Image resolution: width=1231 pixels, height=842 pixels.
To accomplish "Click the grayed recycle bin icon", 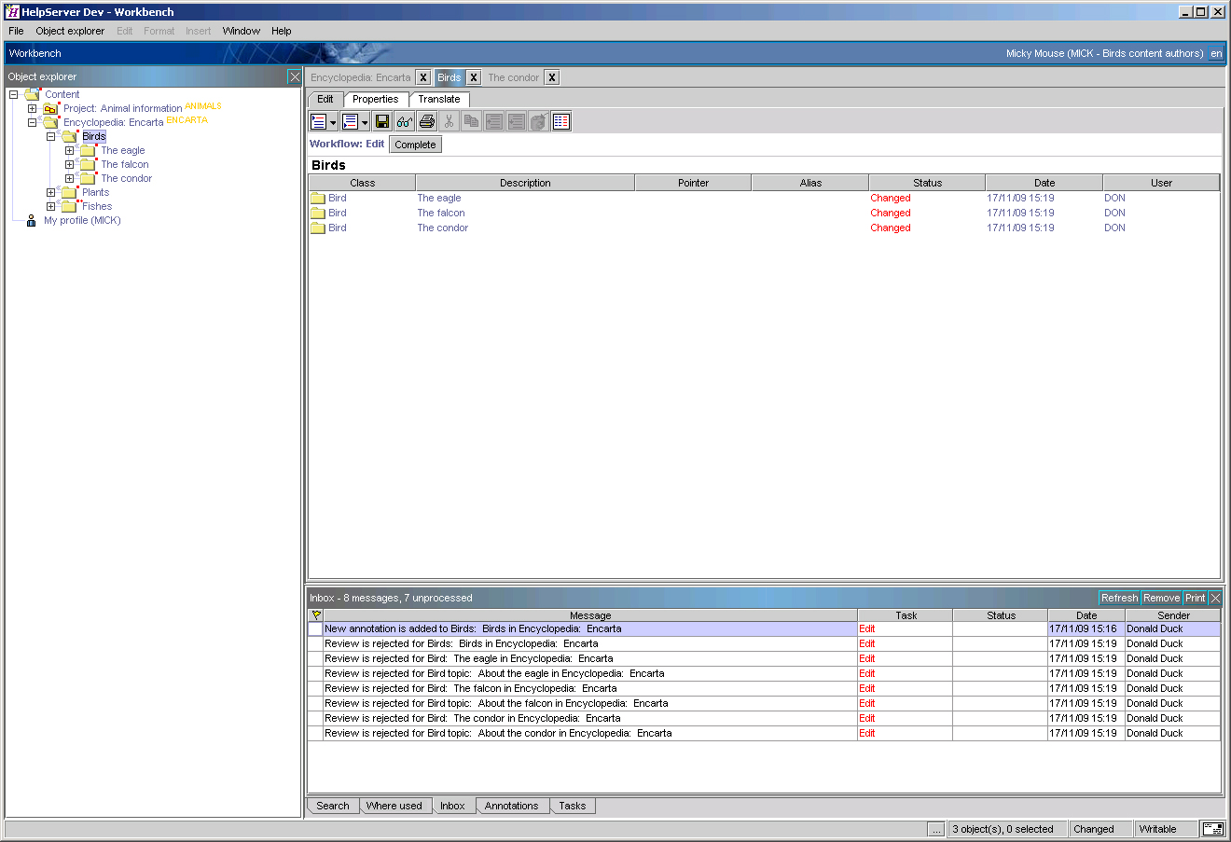I will click(538, 121).
